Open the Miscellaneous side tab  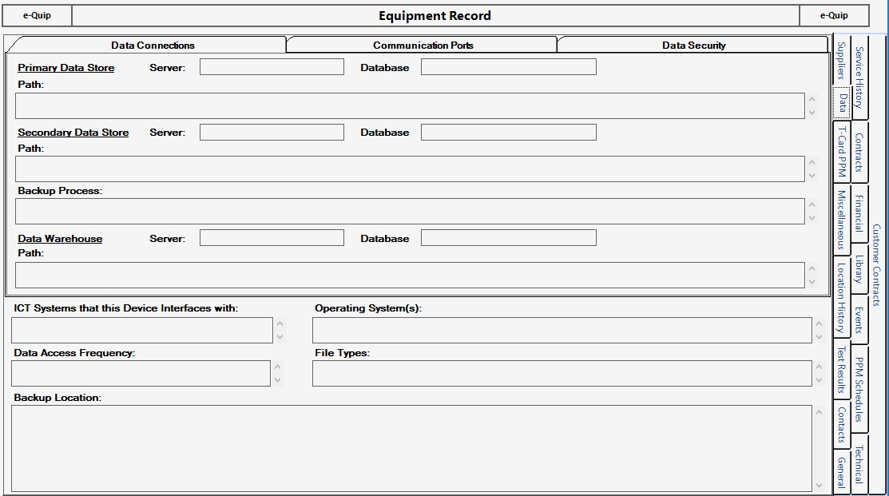coord(842,220)
